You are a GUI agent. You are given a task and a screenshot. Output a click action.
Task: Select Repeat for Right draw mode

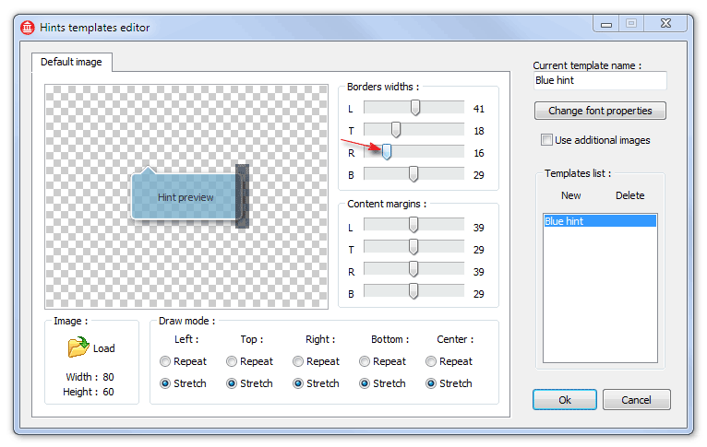(x=297, y=361)
